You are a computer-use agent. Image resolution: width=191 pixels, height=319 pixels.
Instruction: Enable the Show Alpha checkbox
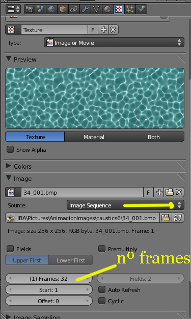(10, 149)
